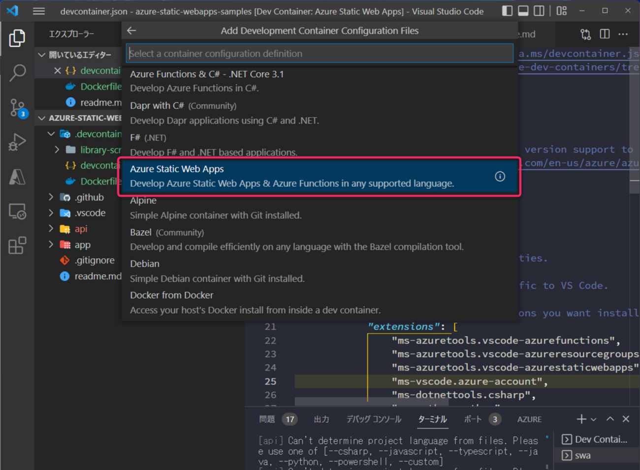Viewport: 640px width, 470px height.
Task: Collapse the .devcontainer folder
Action: [x=51, y=134]
